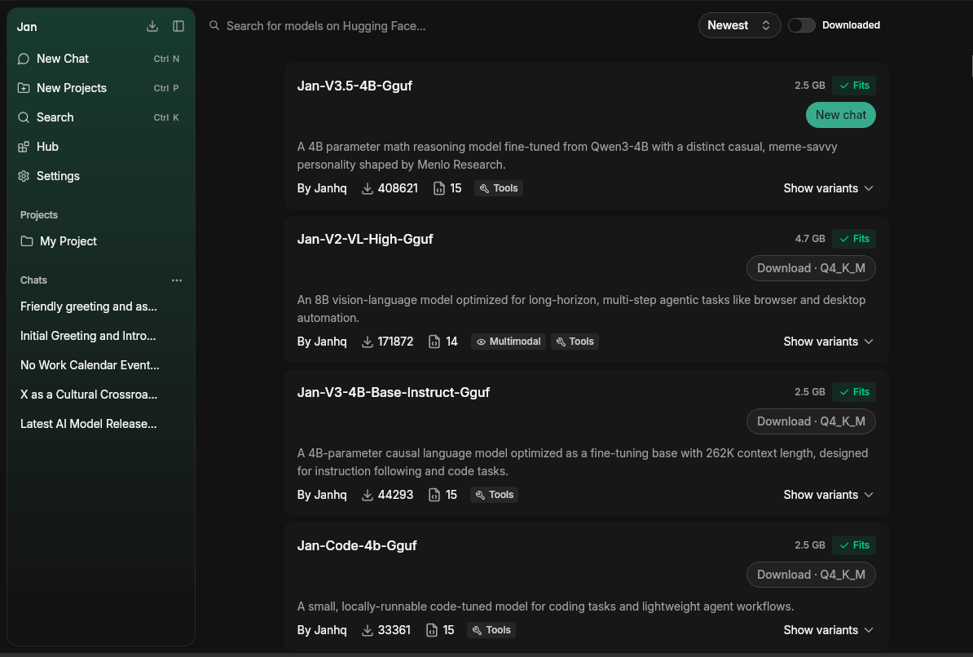Screen dimensions: 973x657
Task: Go to the Hub page
Action: pyautogui.click(x=101, y=147)
